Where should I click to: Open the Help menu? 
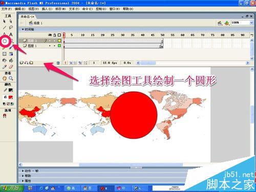pos(128,9)
